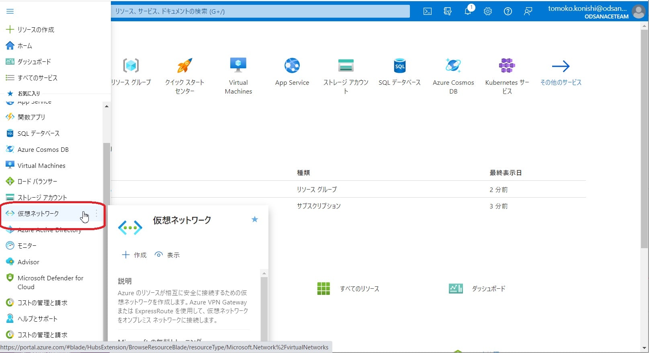
Task: Go to ホーム in sidebar
Action: [x=19, y=46]
